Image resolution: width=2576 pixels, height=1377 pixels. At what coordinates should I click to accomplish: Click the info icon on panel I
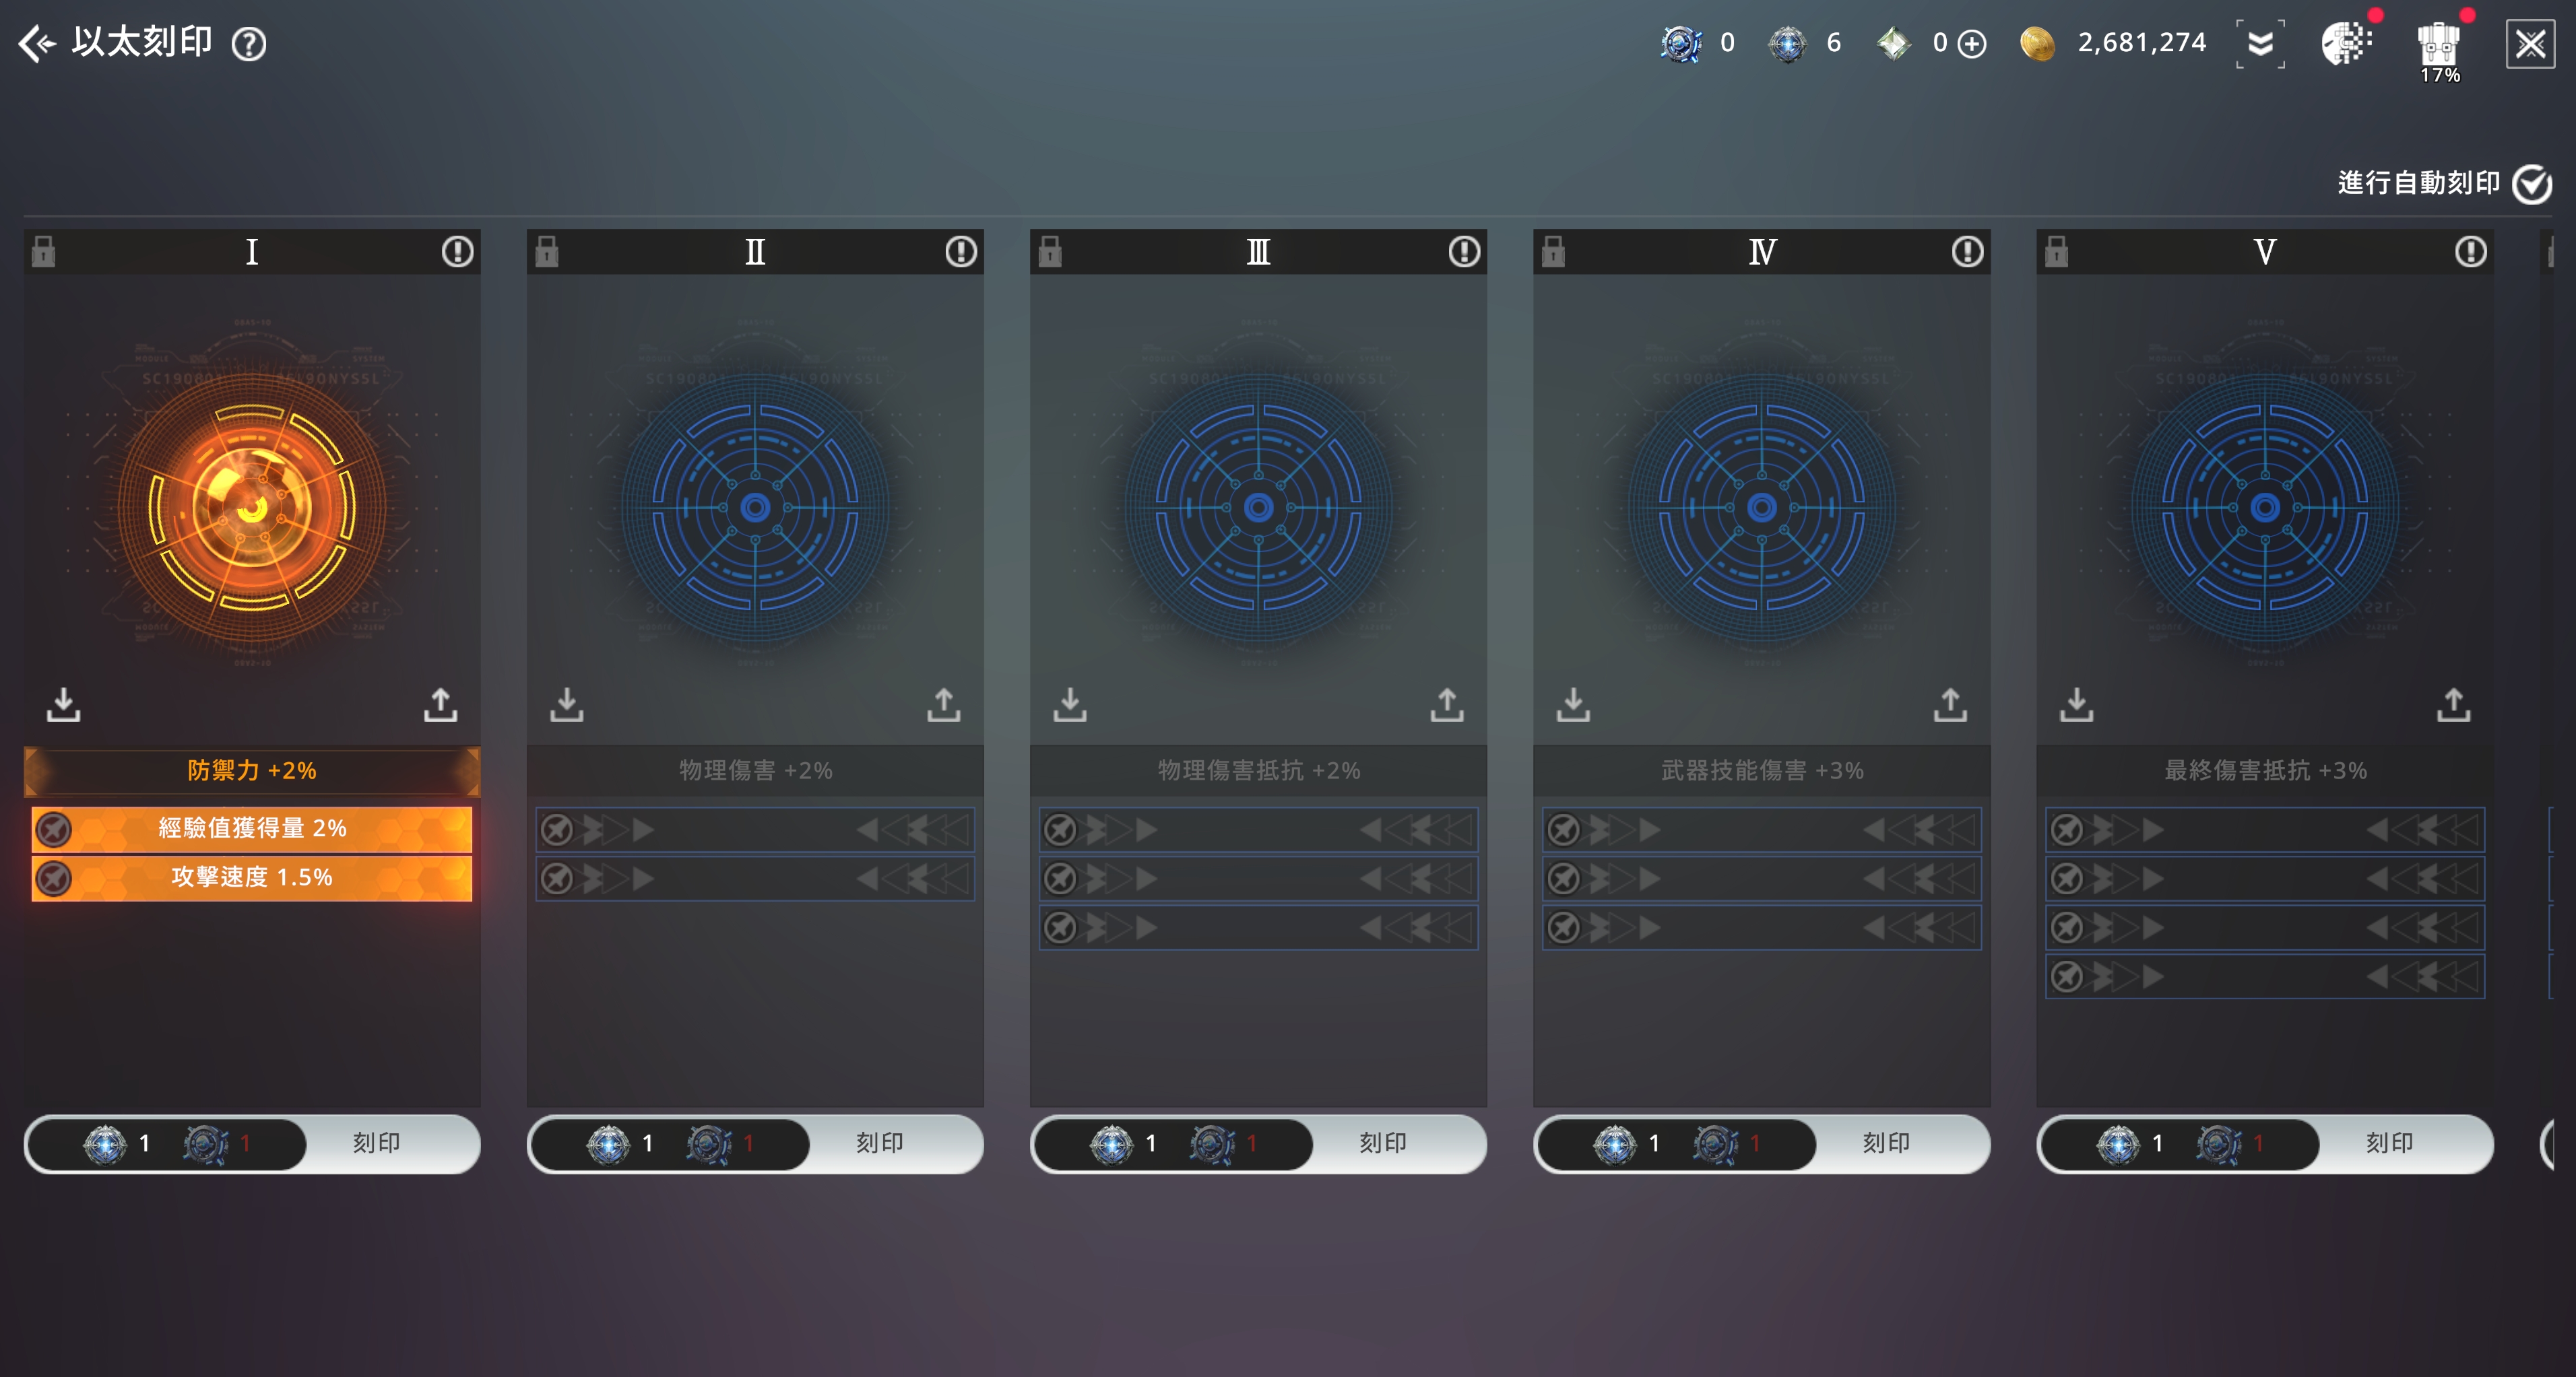tap(457, 252)
